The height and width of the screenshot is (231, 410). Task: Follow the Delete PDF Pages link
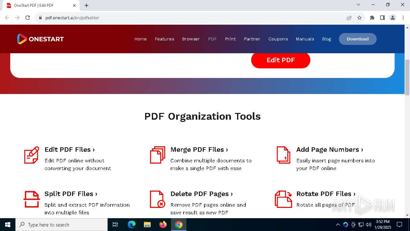click(x=202, y=194)
